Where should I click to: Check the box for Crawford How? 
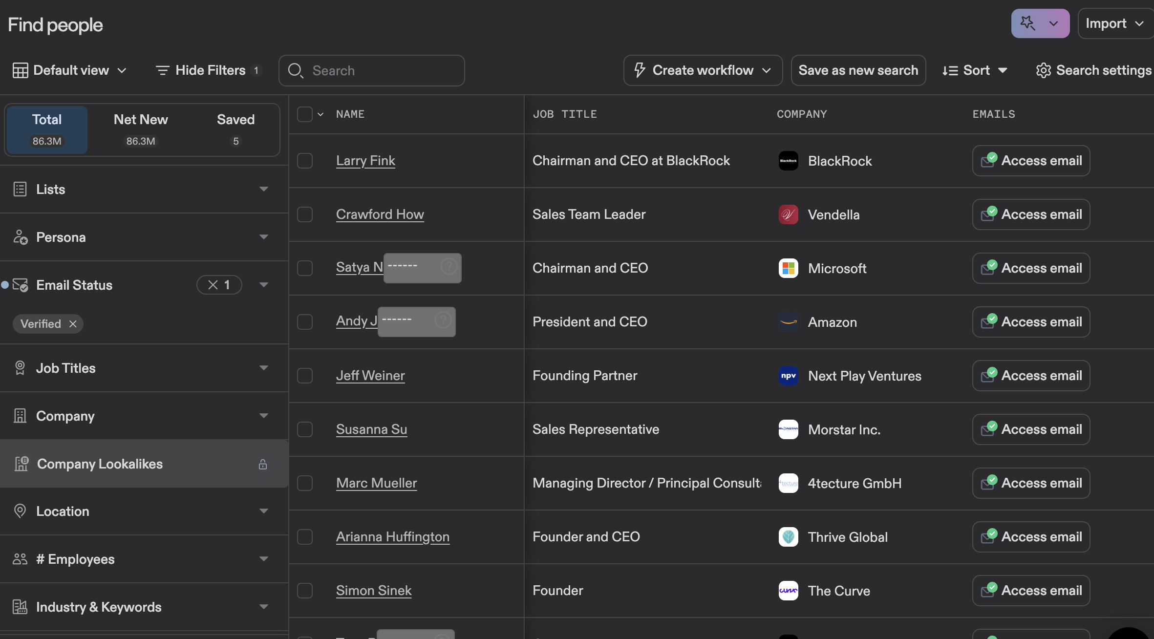click(x=305, y=214)
